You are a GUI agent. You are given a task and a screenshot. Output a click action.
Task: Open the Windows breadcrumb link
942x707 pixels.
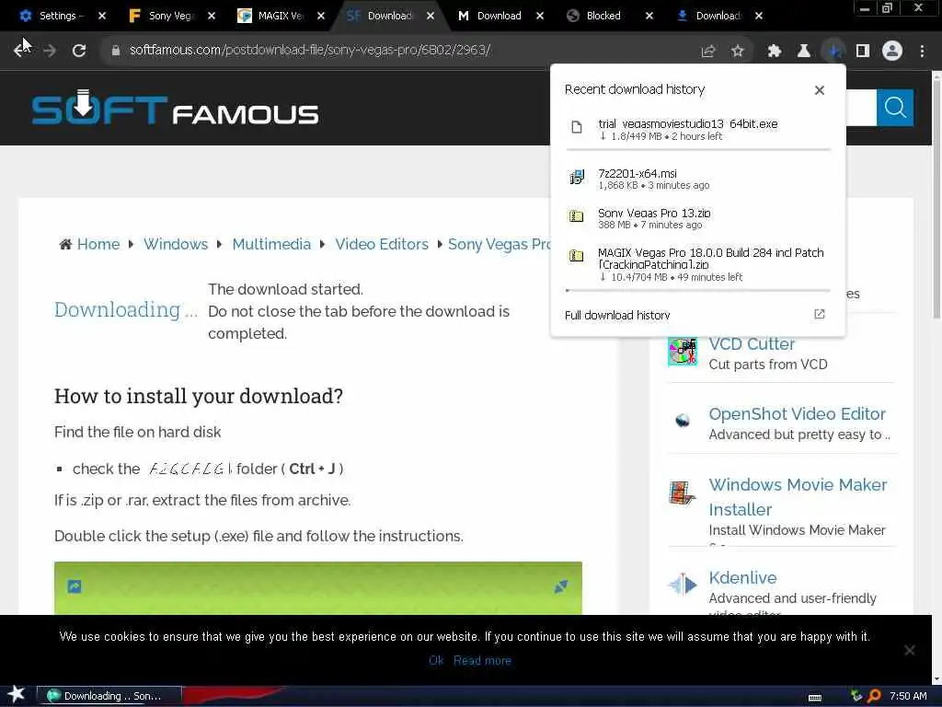(176, 244)
